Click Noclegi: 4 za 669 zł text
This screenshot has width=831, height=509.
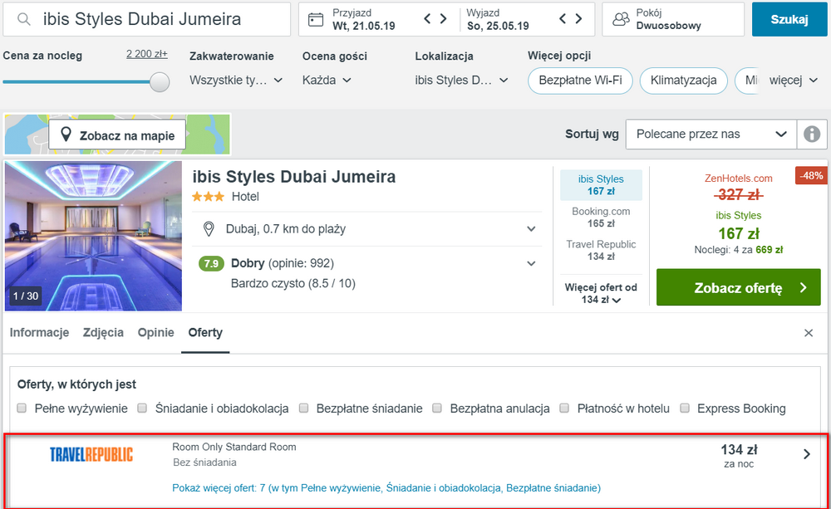coord(738,250)
